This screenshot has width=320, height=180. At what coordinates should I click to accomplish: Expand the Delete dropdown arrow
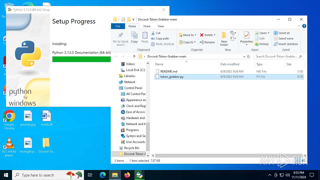[214, 35]
